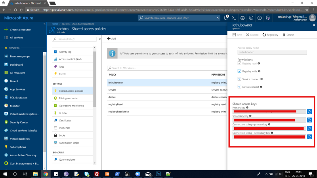Collapse the left Azure sidebar
Viewport: 317px width, 178px height.
[44, 24]
